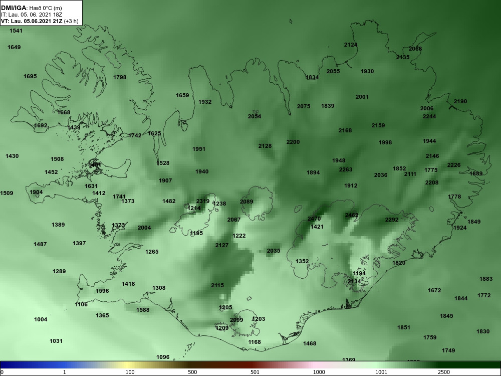Click the height value 2128

pos(265,146)
